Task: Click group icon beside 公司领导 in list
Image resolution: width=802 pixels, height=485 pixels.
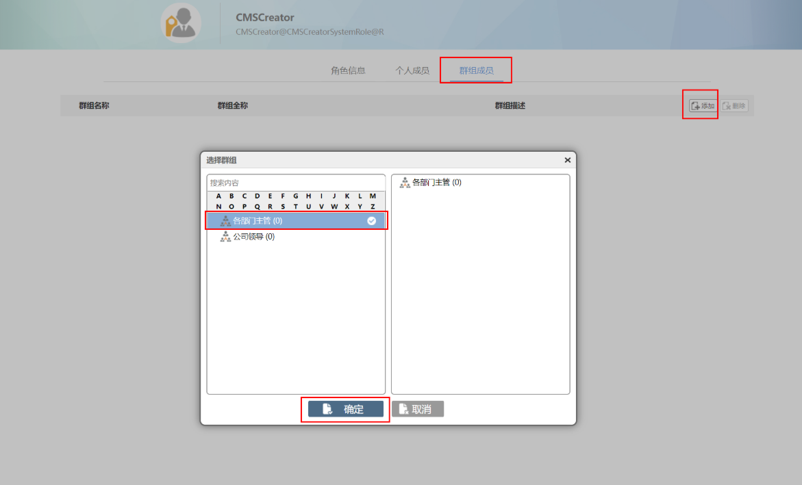Action: coord(225,237)
